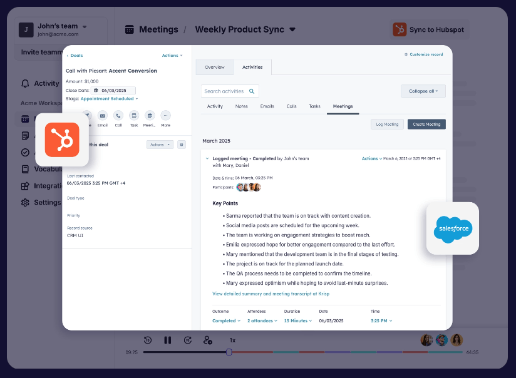
Task: Select the Activity filter tab
Action: click(x=215, y=106)
